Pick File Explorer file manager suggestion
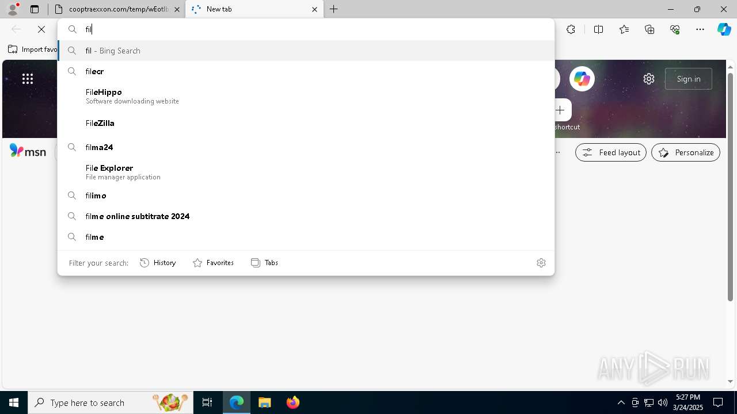This screenshot has width=737, height=414. (306, 172)
